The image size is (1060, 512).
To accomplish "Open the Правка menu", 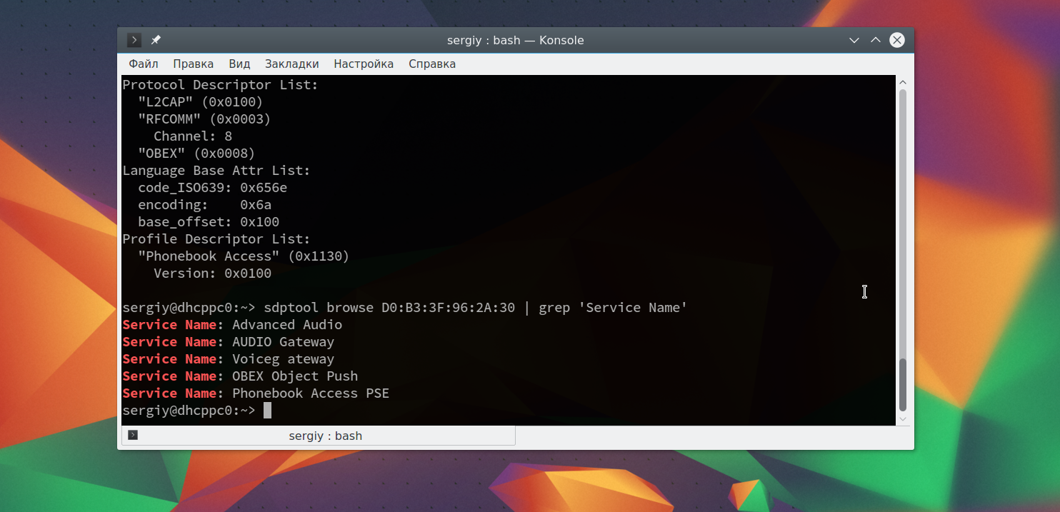I will click(x=193, y=64).
